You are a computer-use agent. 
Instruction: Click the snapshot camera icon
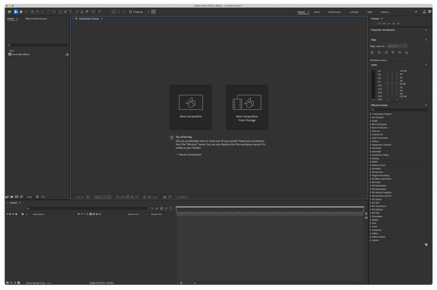[x=165, y=197]
